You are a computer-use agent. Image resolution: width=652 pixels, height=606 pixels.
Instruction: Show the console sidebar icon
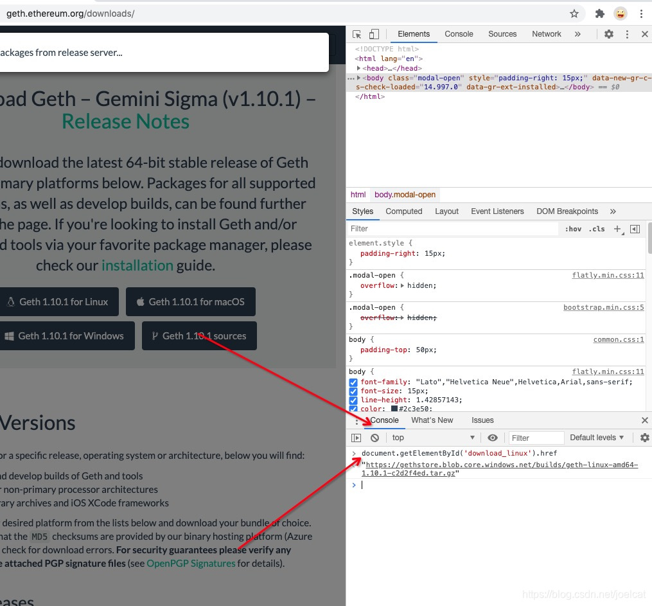pos(356,438)
